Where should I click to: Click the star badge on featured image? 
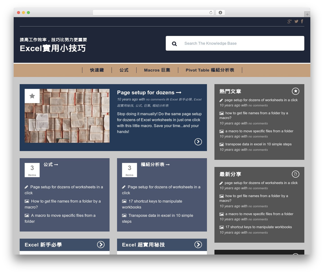tap(32, 96)
